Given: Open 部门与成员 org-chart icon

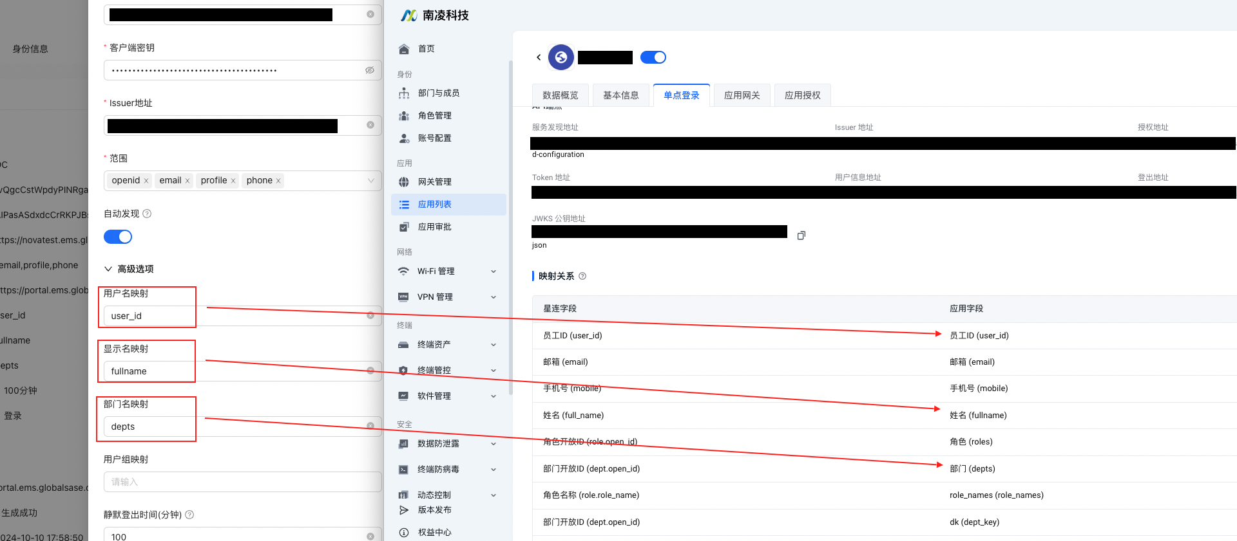Looking at the screenshot, I should point(404,93).
